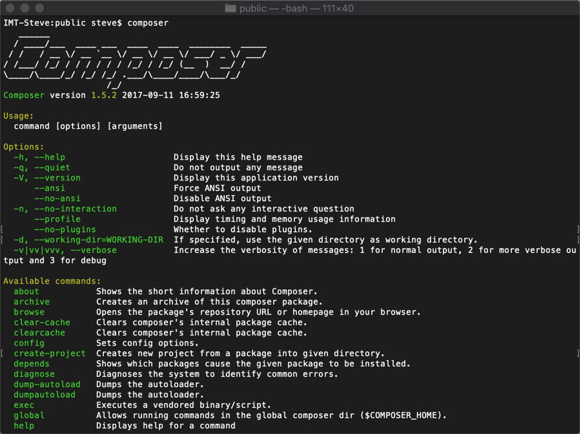This screenshot has height=434, width=580.
Task: Click 'Force ANSI output' description
Action: coord(217,188)
